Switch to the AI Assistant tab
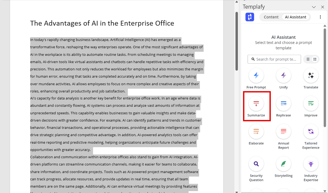 pos(296,17)
